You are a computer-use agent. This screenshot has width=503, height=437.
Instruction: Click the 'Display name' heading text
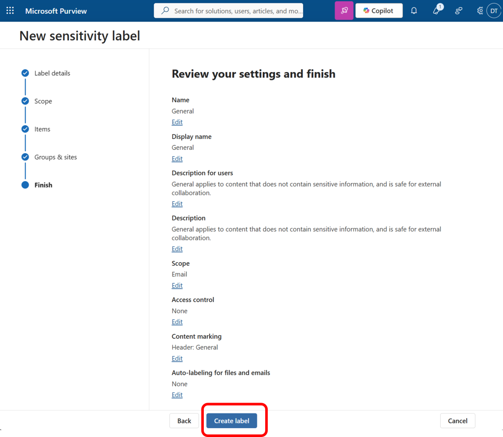[x=192, y=137]
